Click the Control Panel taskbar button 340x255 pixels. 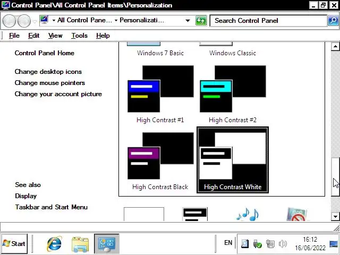[x=106, y=244]
